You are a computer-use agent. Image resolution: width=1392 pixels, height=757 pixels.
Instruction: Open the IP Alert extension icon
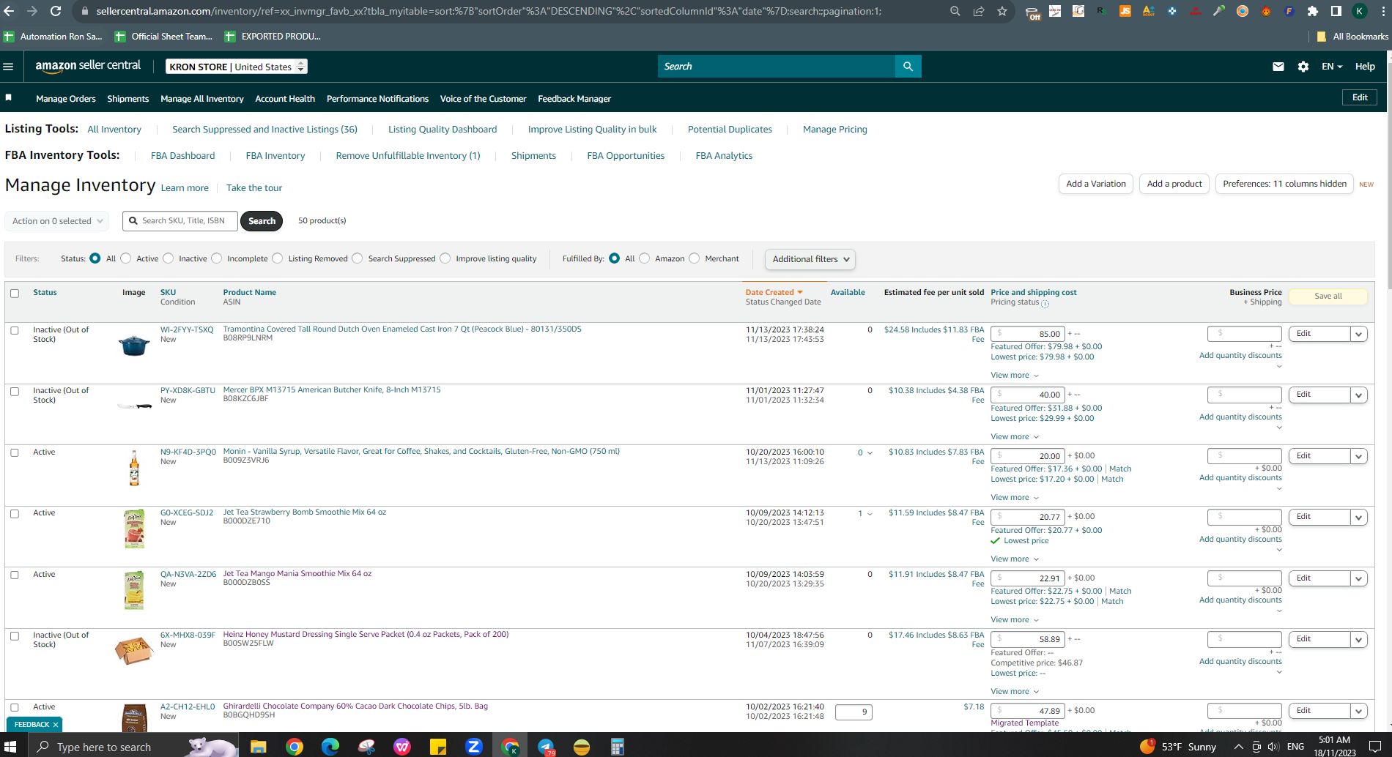[1195, 11]
